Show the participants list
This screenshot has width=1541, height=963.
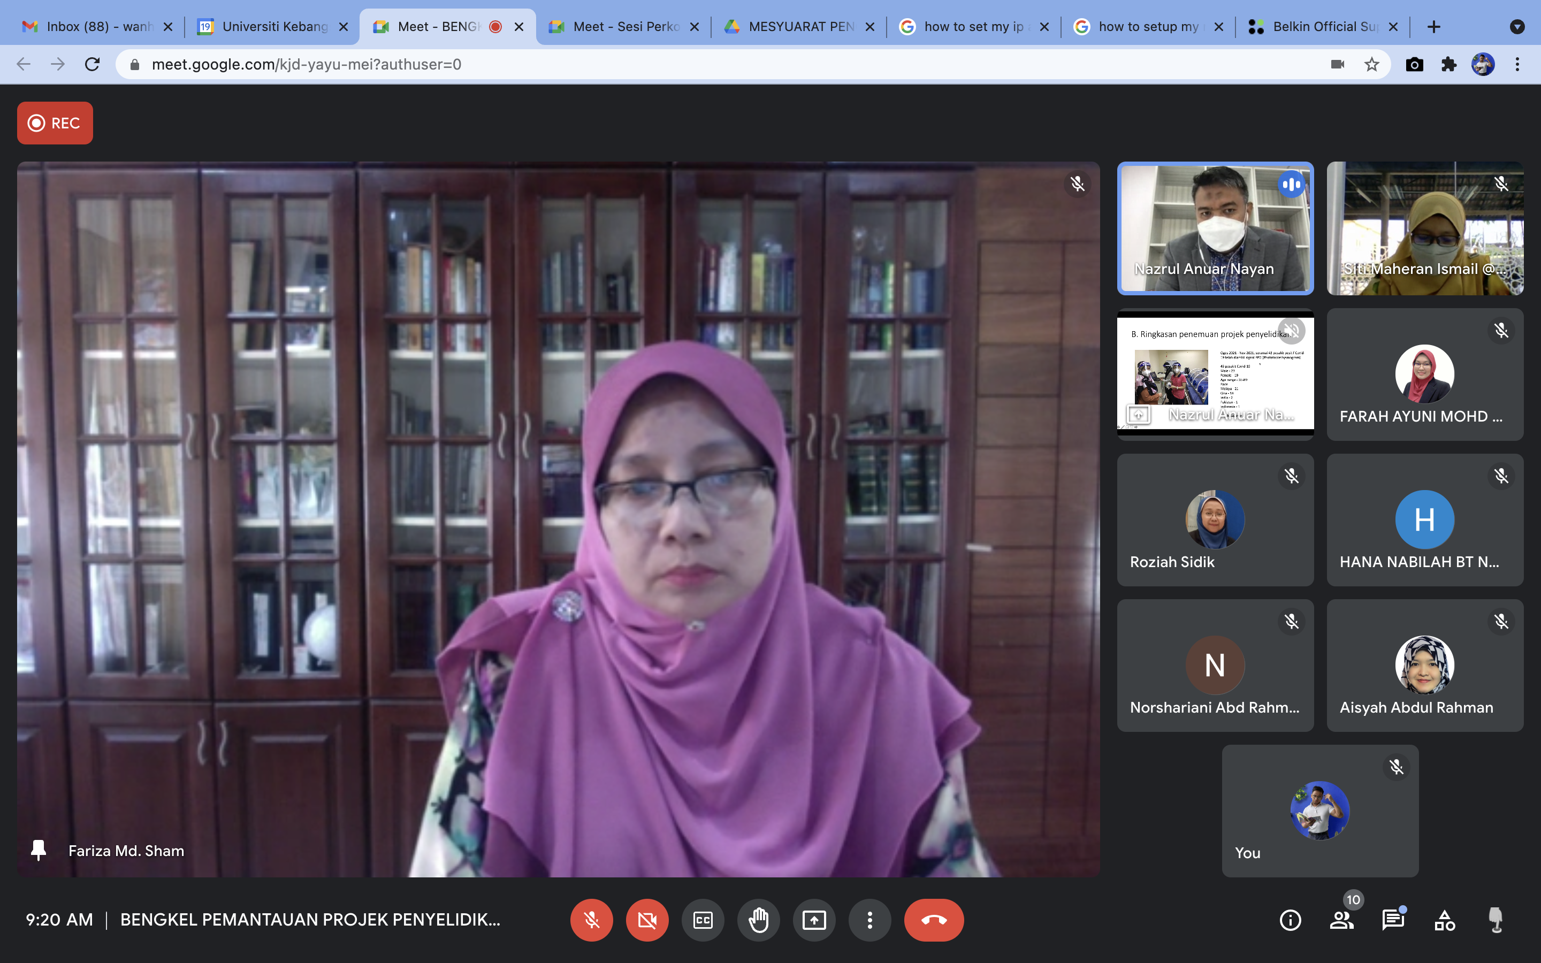click(1341, 920)
